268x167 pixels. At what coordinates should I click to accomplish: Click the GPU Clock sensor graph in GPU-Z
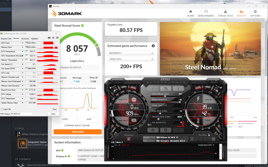coord(47,43)
